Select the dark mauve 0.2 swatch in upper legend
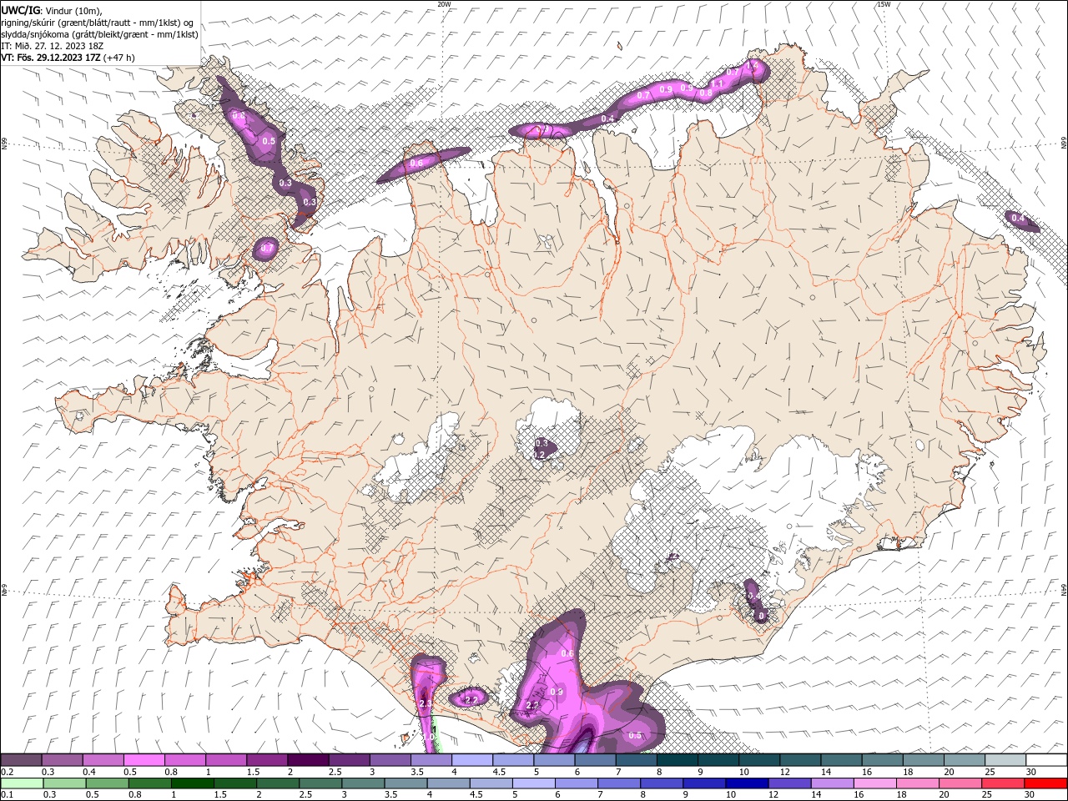 (x=21, y=759)
